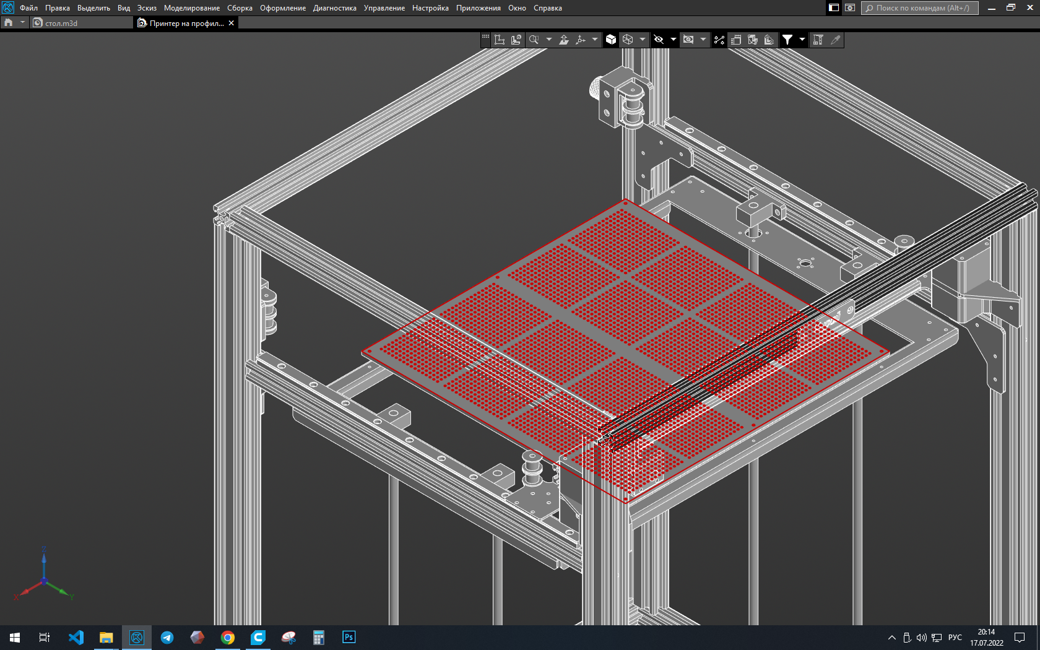This screenshot has width=1040, height=650.
Task: Expand the dropdown next to filter funnel
Action: (802, 40)
